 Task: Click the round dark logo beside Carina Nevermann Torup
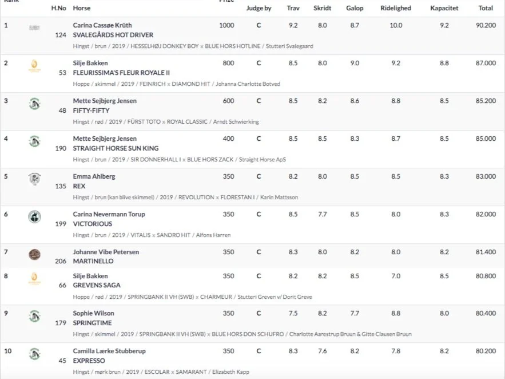pos(34,217)
